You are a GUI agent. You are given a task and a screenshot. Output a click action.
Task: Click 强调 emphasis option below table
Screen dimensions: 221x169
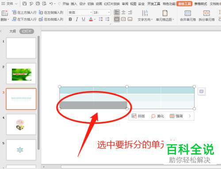pyautogui.click(x=176, y=116)
